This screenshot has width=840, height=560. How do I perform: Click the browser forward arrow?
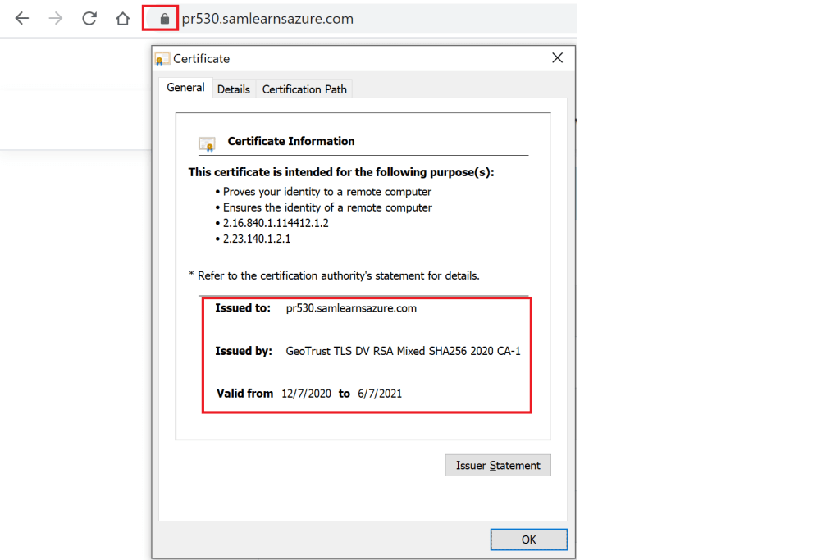coord(56,18)
